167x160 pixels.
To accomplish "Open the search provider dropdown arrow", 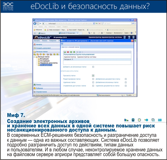I will [135, 23].
